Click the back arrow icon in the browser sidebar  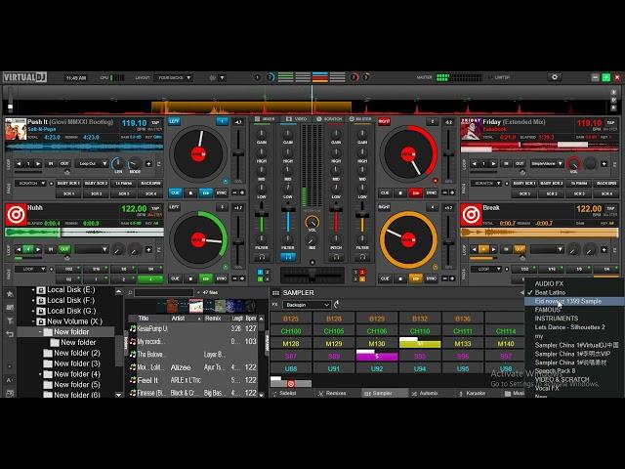11,334
